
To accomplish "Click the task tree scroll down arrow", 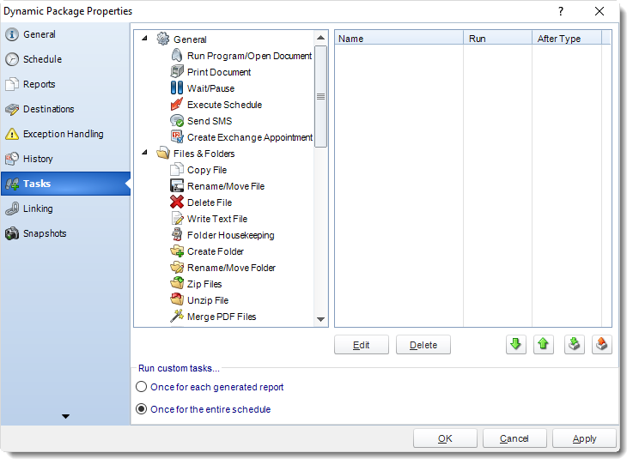I will [x=320, y=319].
